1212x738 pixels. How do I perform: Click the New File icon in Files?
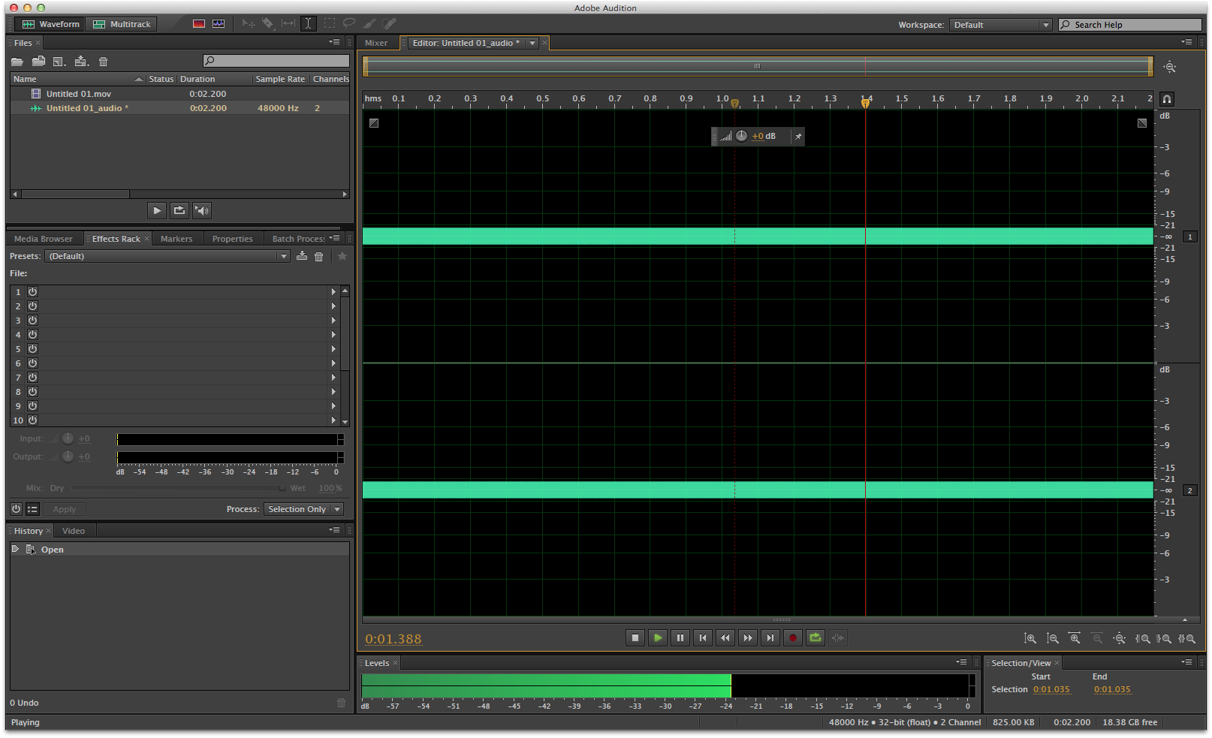click(x=60, y=62)
